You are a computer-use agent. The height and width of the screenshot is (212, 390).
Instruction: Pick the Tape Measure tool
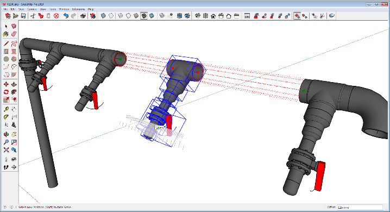pos(6,109)
